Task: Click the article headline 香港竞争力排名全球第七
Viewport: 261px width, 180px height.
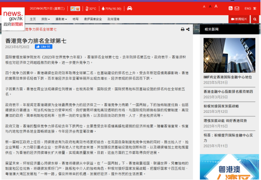Action: click(36, 41)
